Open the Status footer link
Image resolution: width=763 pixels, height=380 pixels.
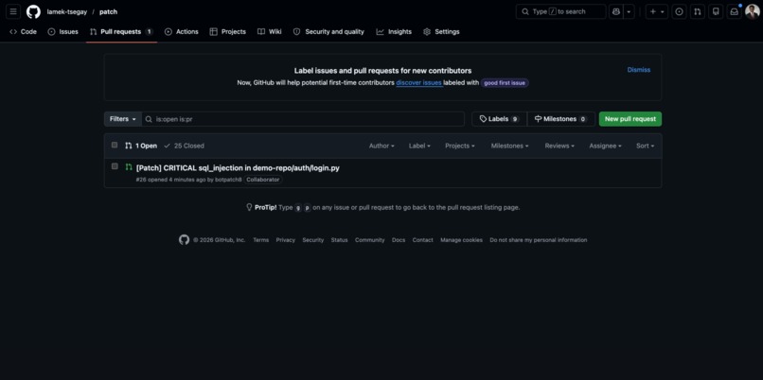339,240
